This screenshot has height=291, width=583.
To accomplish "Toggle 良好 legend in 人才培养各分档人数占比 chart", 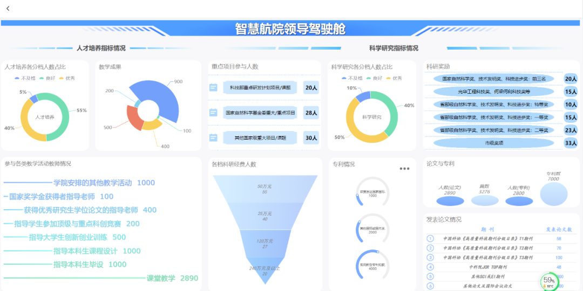I will pos(46,78).
